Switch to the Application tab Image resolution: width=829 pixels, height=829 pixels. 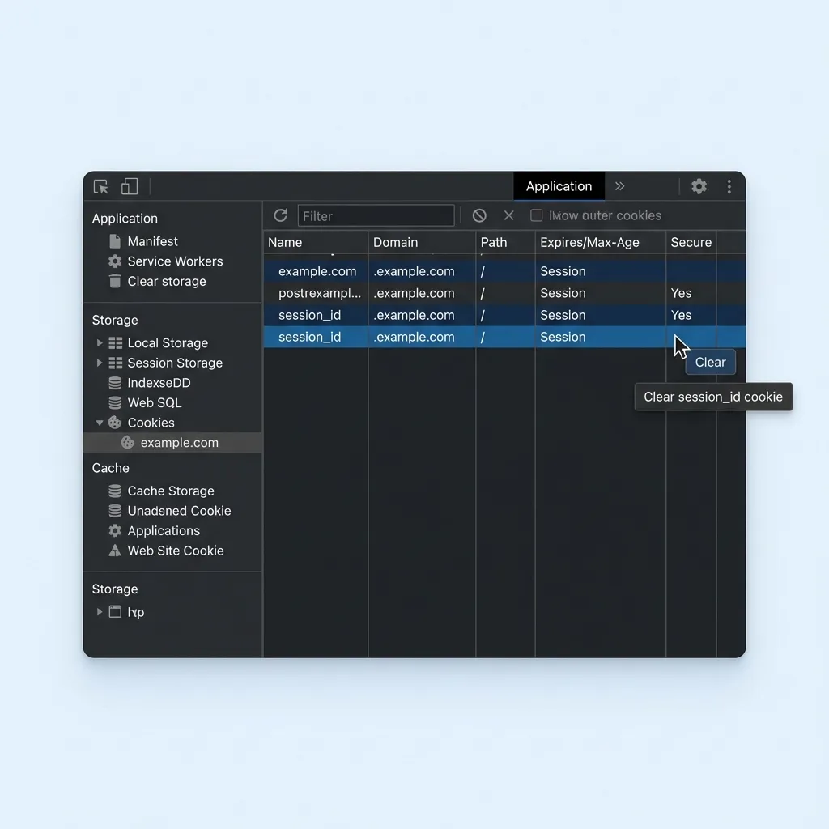(x=559, y=186)
